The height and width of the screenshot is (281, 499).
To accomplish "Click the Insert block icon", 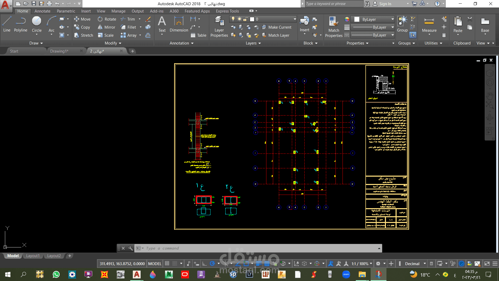I will (304, 23).
